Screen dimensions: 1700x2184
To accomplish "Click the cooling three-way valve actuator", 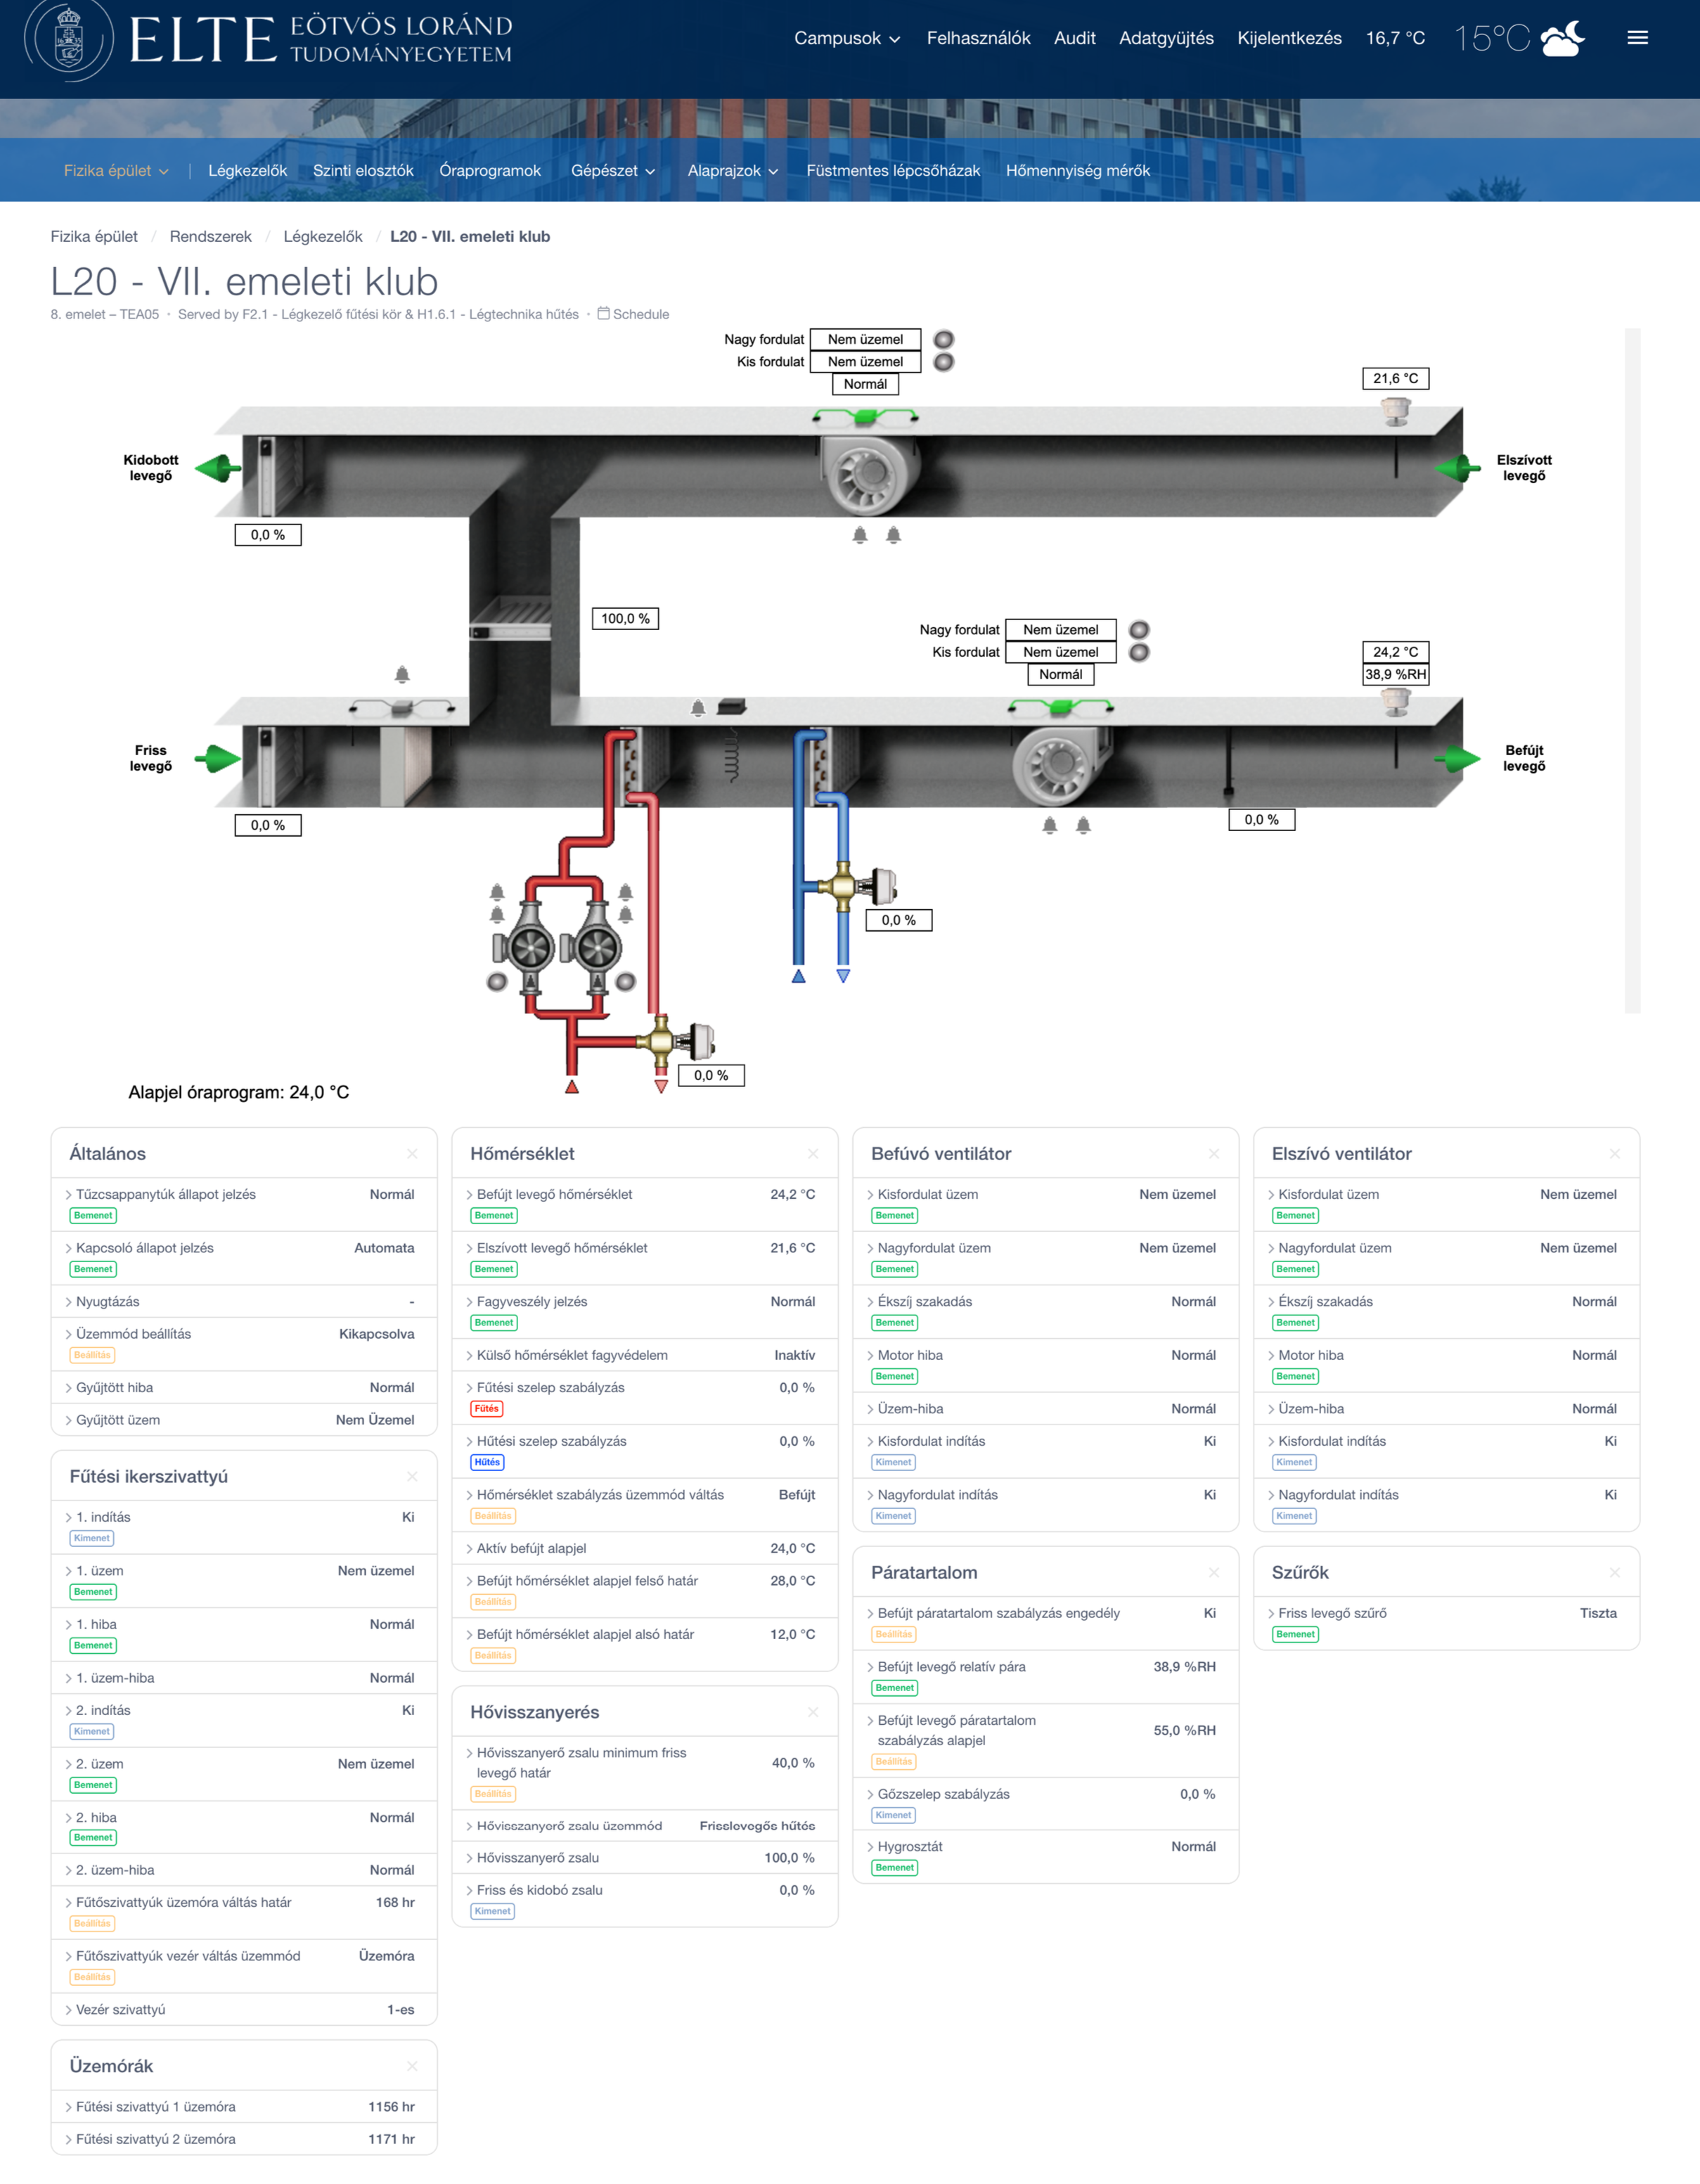I will coord(882,885).
